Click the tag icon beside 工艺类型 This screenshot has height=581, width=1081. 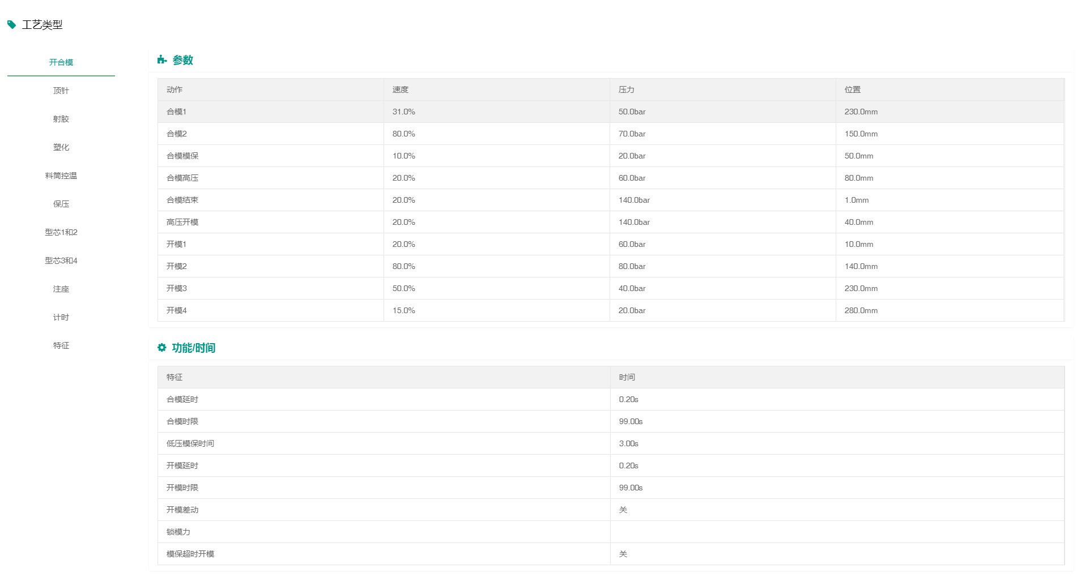[x=11, y=24]
